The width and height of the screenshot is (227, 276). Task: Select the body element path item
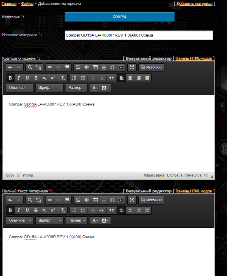click(x=10, y=175)
